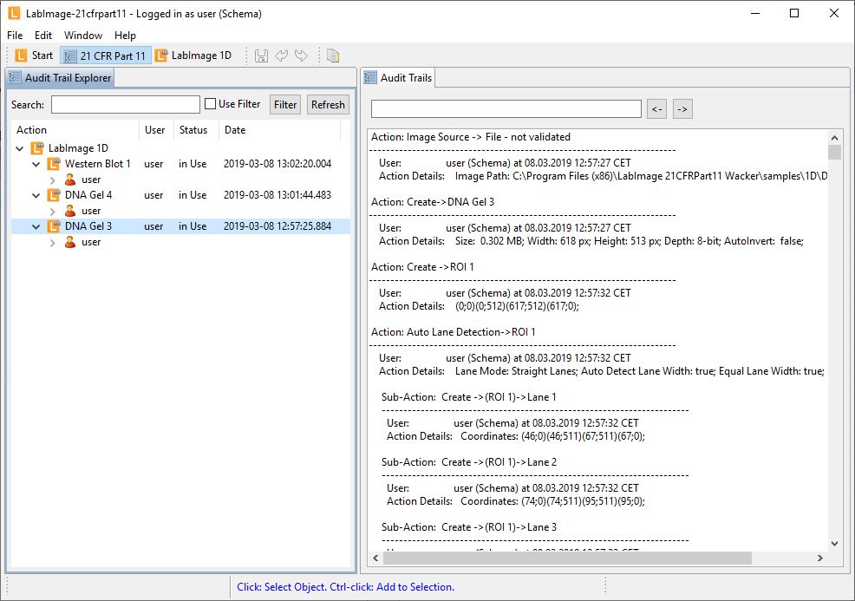Click the audit trail scroll right arrow
Image resolution: width=855 pixels, height=601 pixels.
click(x=820, y=558)
